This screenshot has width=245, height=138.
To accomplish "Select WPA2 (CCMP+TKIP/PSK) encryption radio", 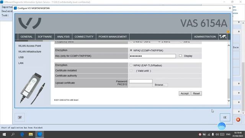I will tap(131, 50).
